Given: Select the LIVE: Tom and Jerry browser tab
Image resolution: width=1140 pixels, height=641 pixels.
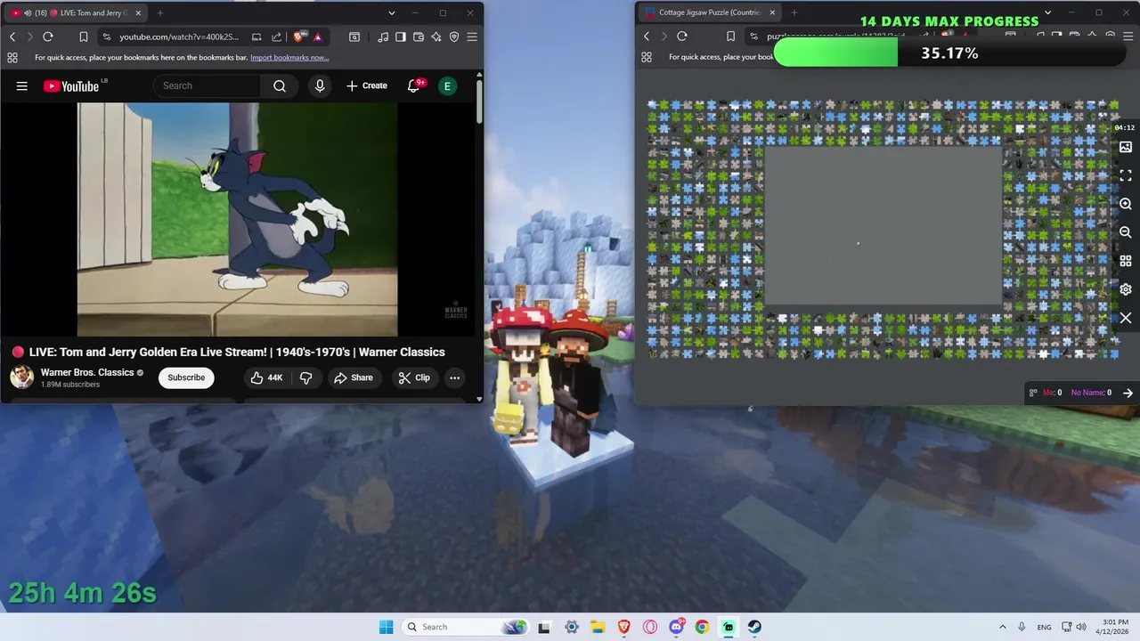Looking at the screenshot, I should coord(76,12).
